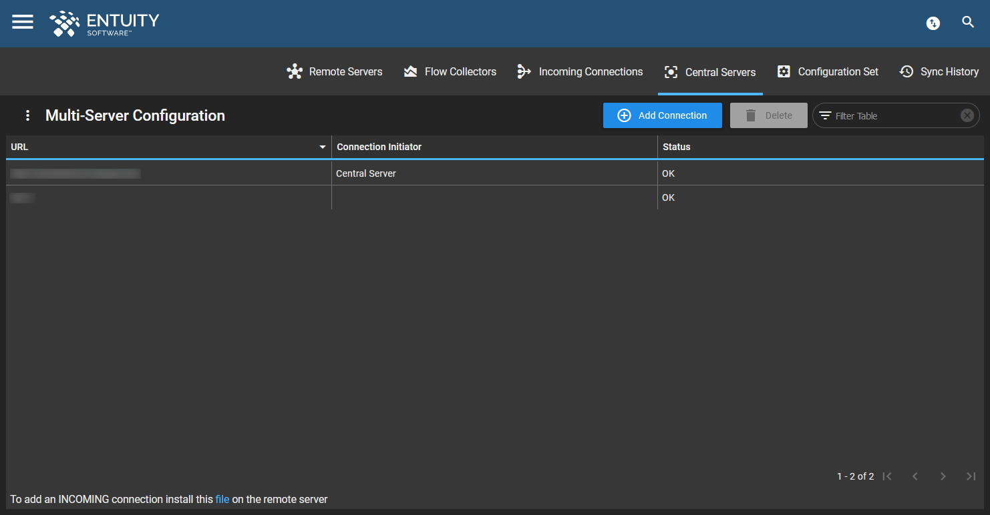Image resolution: width=990 pixels, height=515 pixels.
Task: Select the OK status in the second row
Action: (668, 197)
